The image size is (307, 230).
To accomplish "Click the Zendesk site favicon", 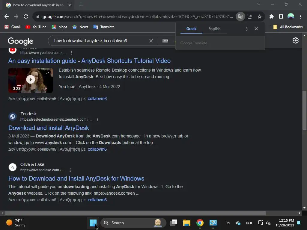I will tap(13, 116).
